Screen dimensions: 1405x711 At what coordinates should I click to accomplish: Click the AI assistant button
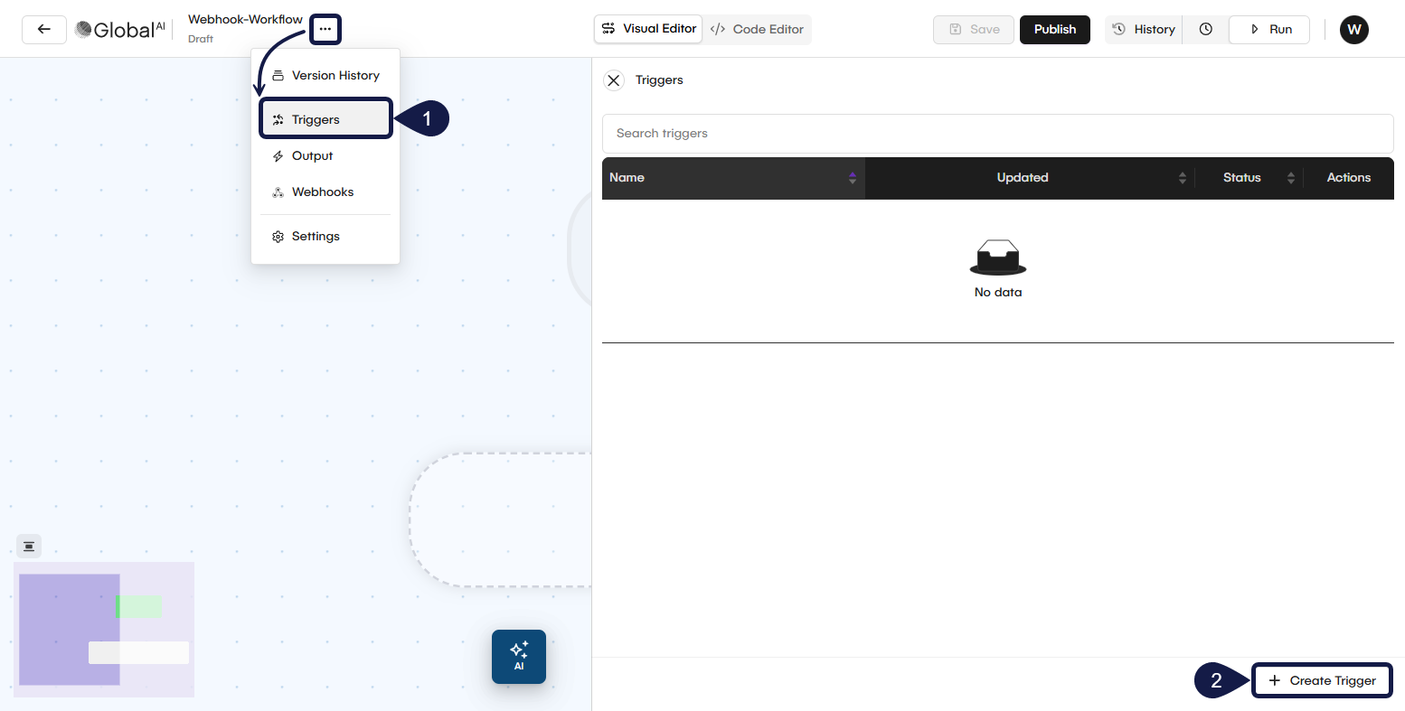tap(519, 657)
